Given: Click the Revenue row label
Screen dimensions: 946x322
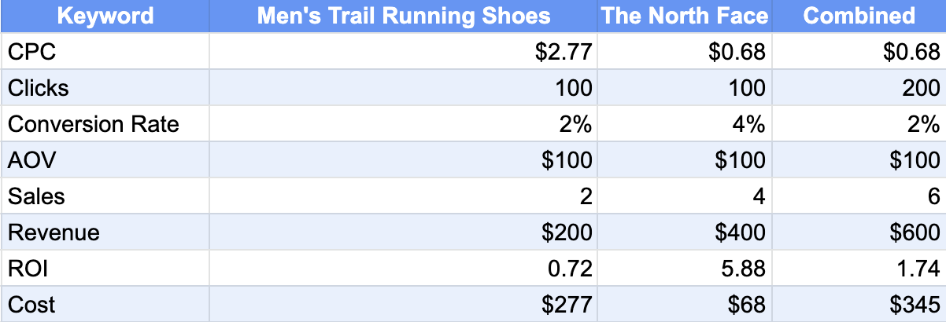Looking at the screenshot, I should pos(105,232).
